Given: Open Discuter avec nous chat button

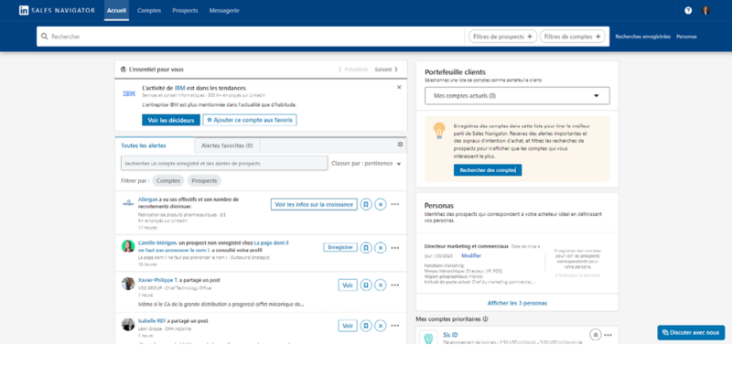Looking at the screenshot, I should 691,332.
